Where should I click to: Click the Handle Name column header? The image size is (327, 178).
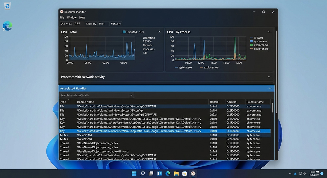click(x=85, y=102)
